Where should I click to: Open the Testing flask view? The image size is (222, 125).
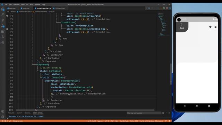3,37
